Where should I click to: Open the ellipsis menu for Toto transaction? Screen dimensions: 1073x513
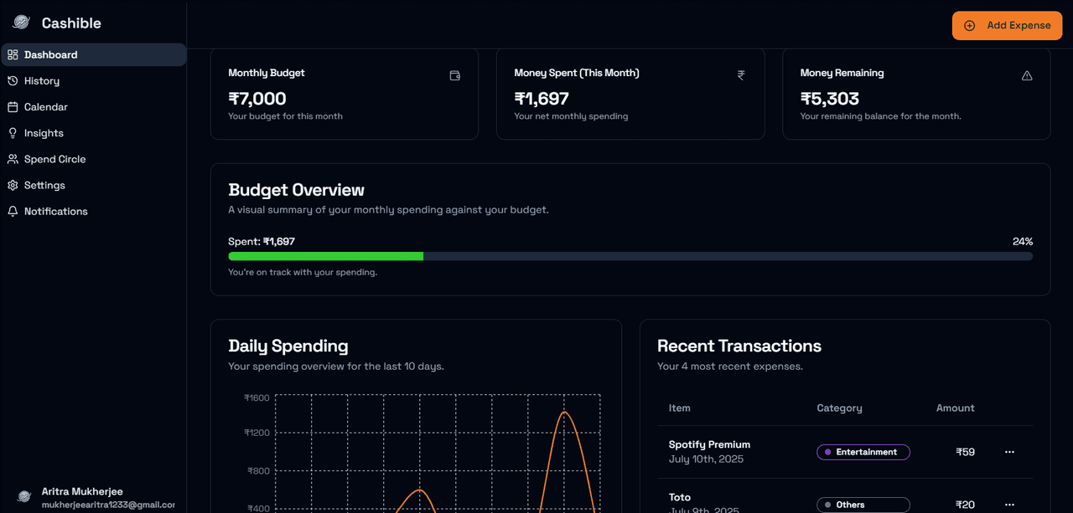coord(1009,505)
